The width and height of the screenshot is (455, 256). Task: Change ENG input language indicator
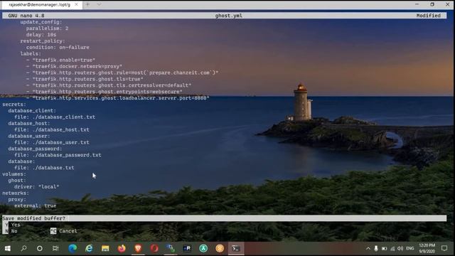tap(410, 249)
